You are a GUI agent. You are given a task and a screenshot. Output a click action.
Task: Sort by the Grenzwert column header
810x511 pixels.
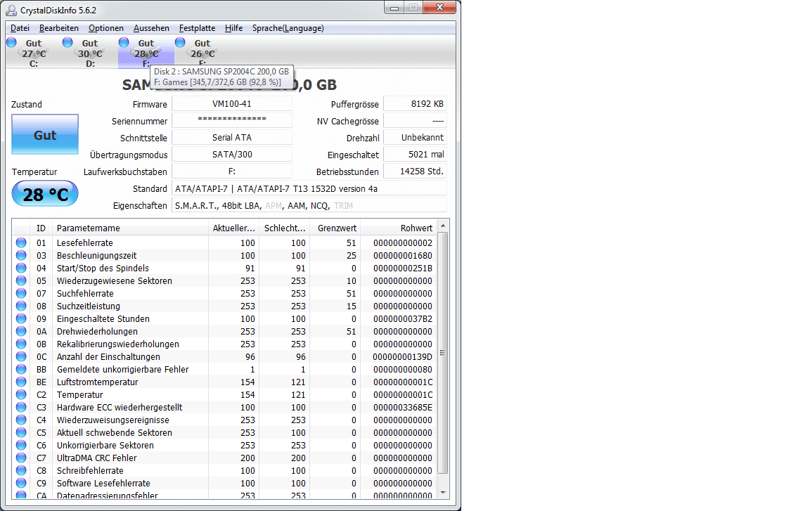tap(335, 228)
